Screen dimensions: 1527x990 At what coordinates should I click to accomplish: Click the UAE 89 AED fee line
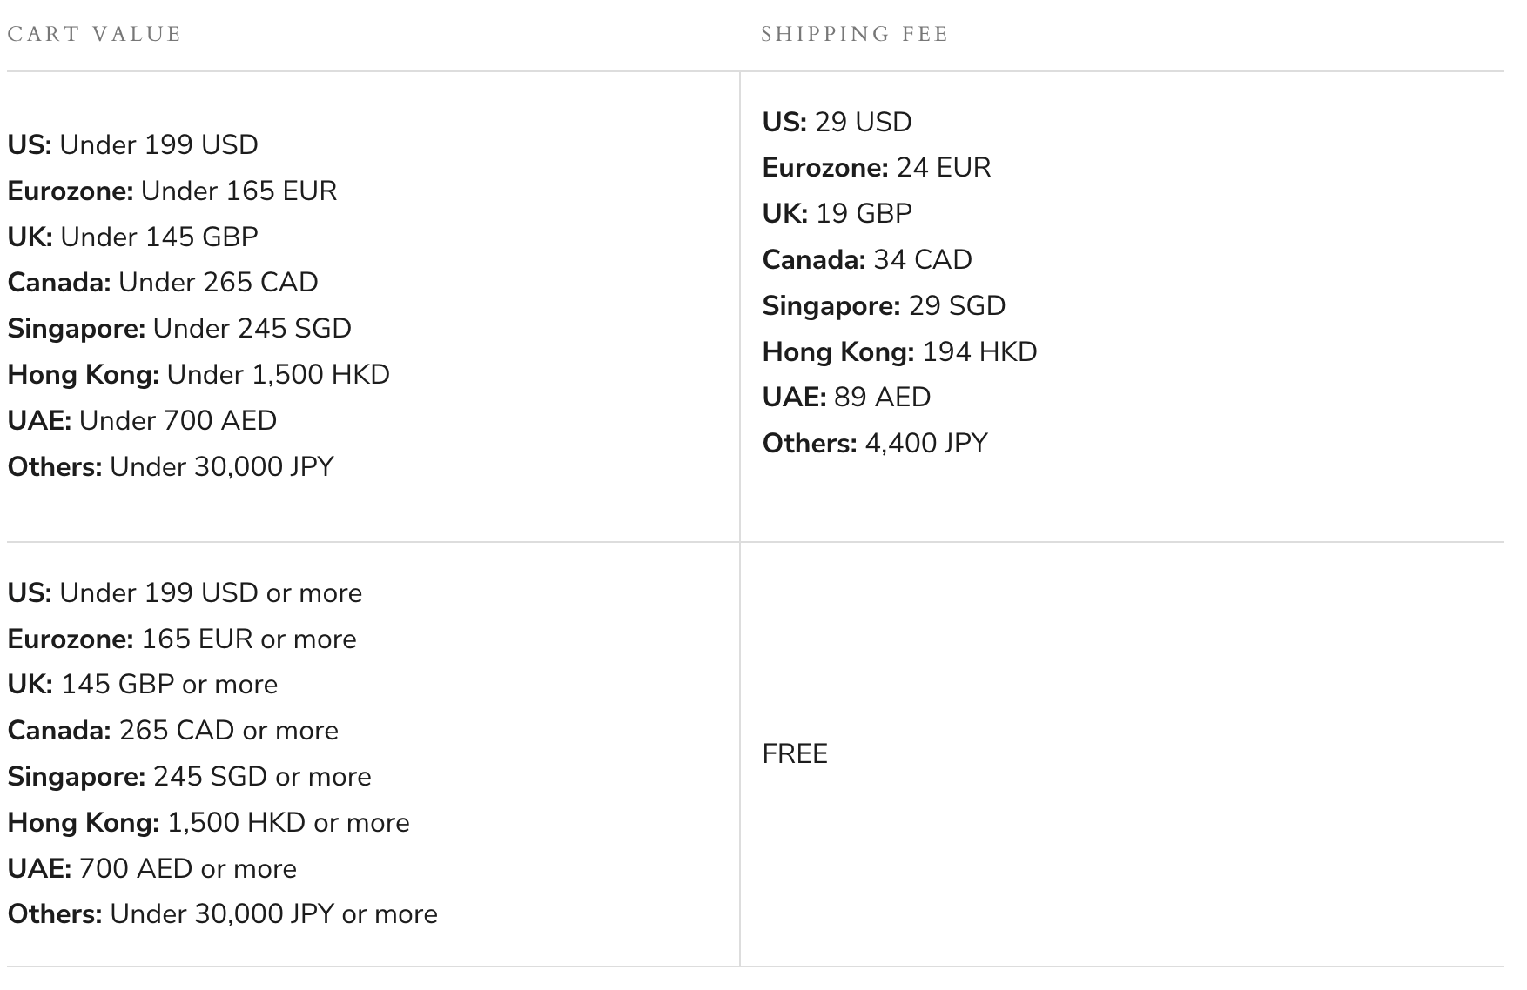[846, 397]
